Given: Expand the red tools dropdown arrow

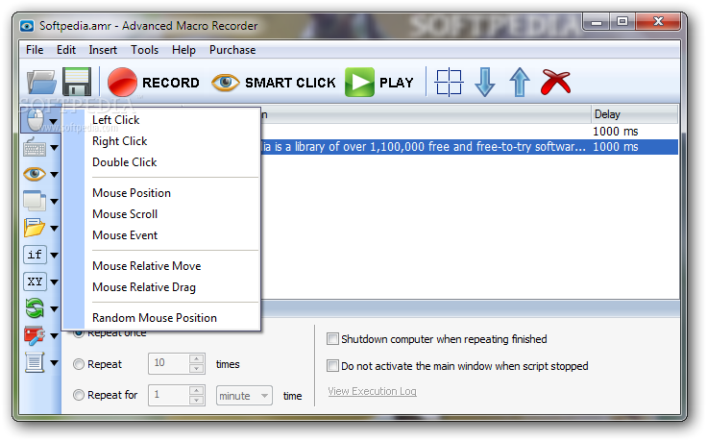Looking at the screenshot, I should click(x=54, y=336).
